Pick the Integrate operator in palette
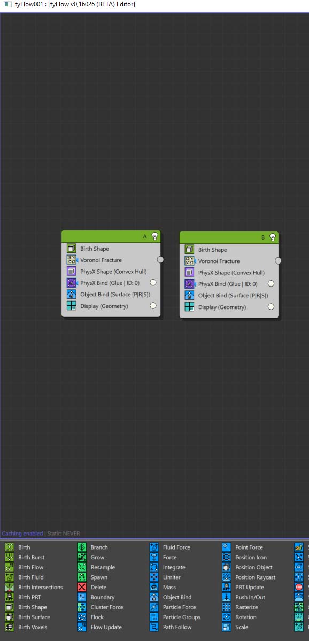This screenshot has width=309, height=641. coord(167,567)
